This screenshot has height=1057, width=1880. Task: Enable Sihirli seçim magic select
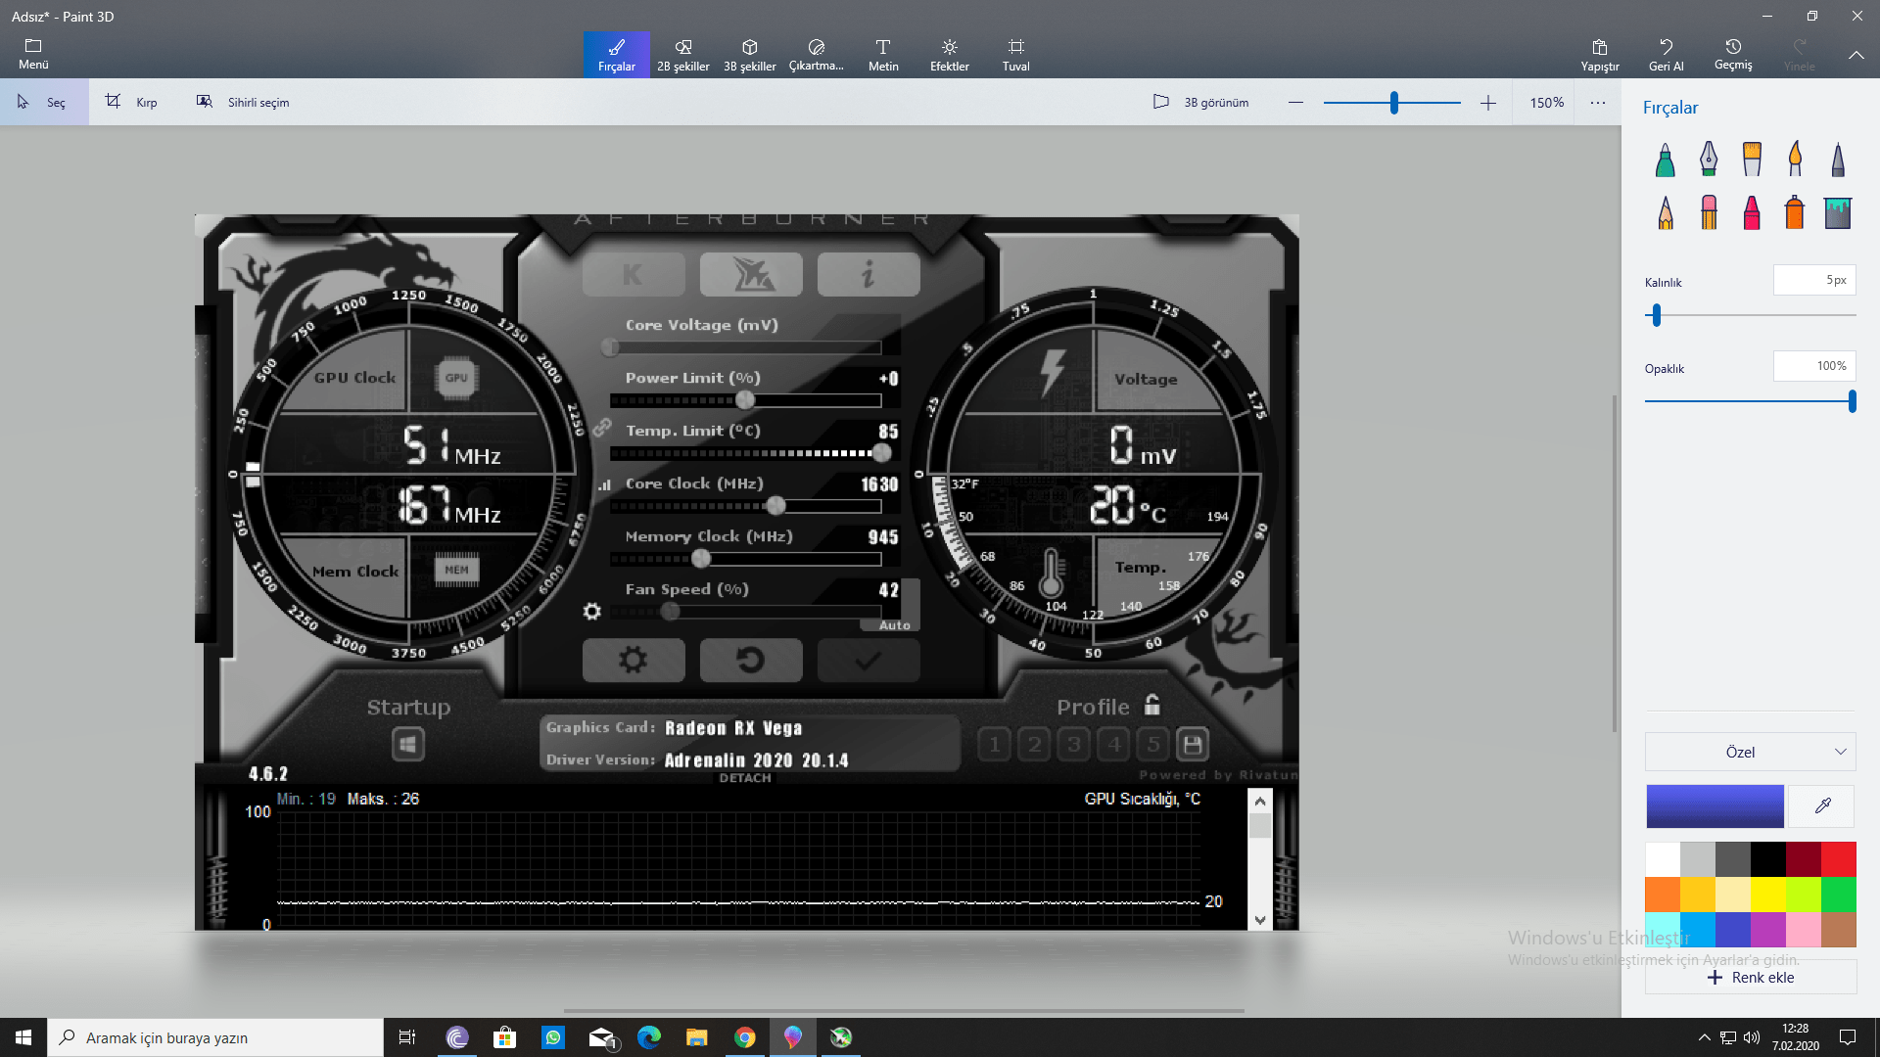[x=243, y=102]
